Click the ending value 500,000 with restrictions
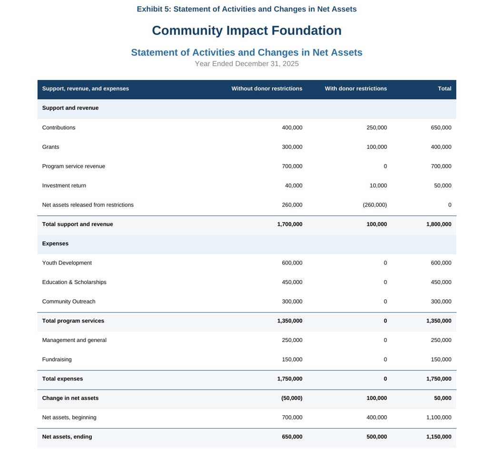Image resolution: width=493 pixels, height=449 pixels. (377, 437)
